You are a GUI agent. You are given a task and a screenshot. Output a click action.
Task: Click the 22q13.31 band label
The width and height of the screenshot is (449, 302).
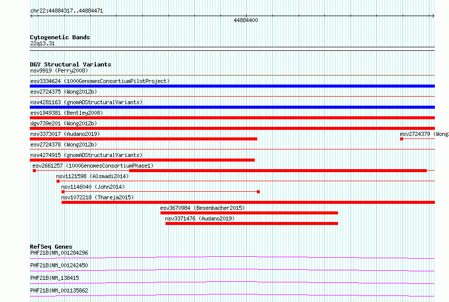tap(42, 43)
